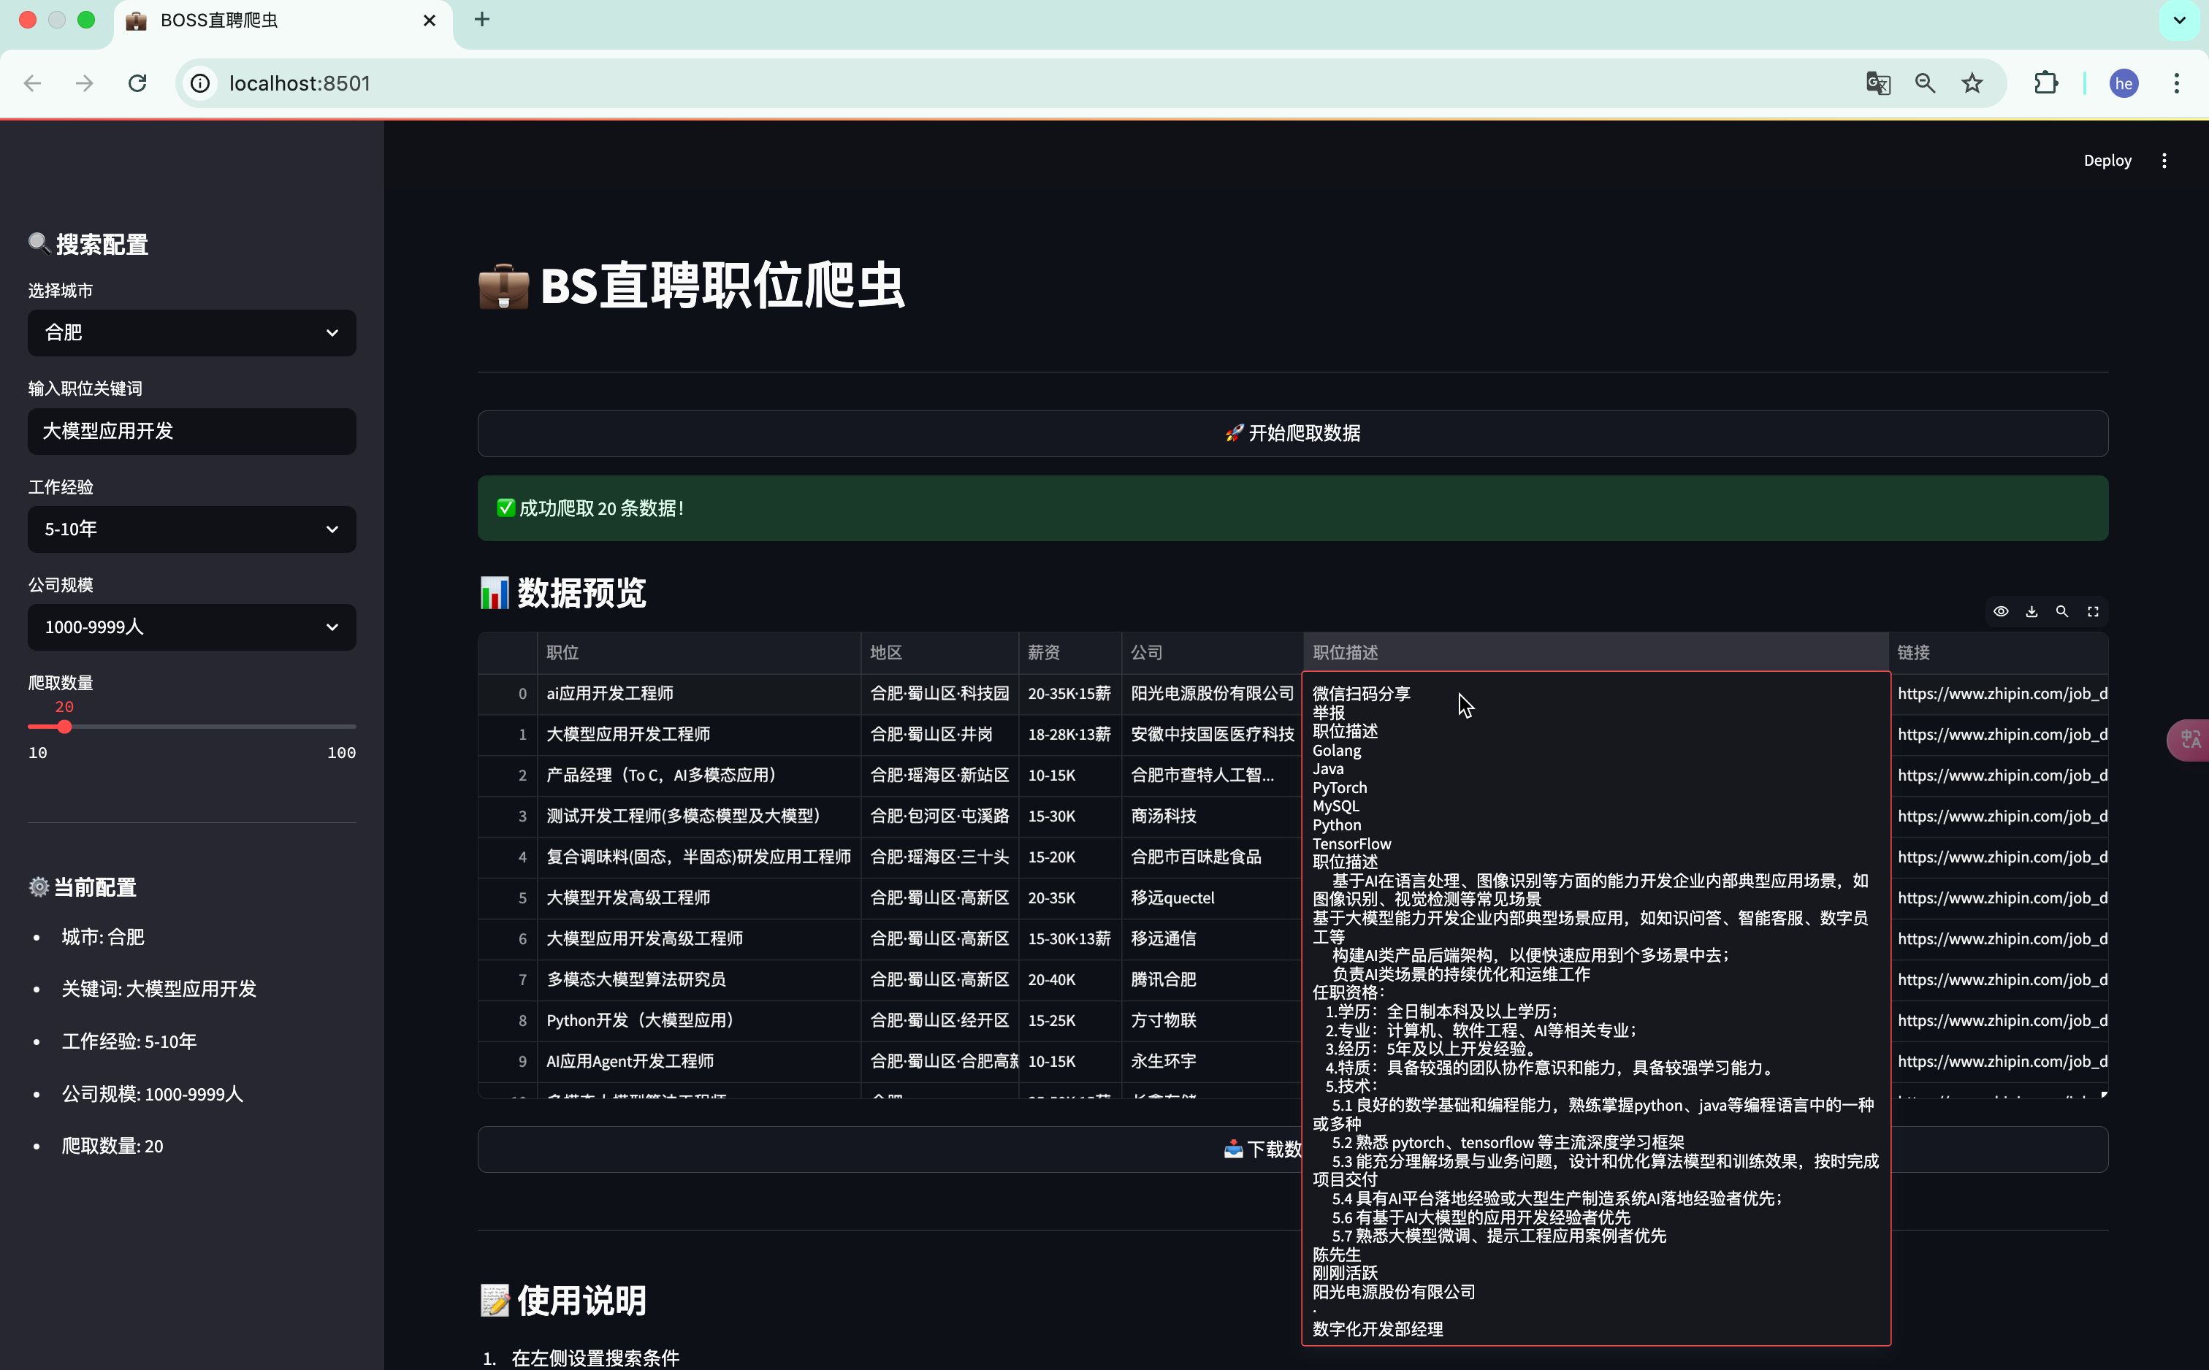This screenshot has height=1370, width=2209.
Task: Open the dataframe search icon
Action: point(2062,612)
